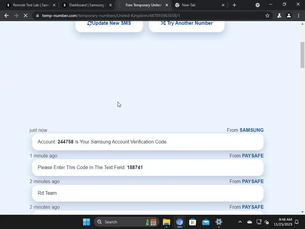Open the taskbar clock and date
Image resolution: width=305 pixels, height=229 pixels.
click(283, 222)
